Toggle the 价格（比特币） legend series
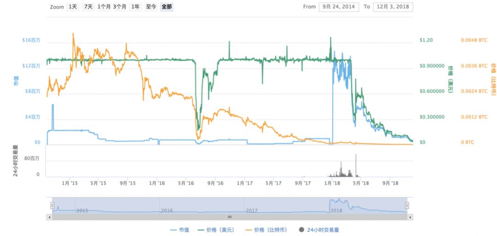Screen dimensions: 497x236 click(x=267, y=230)
